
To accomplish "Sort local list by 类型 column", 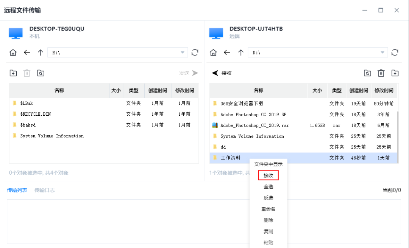I will click(x=134, y=90).
